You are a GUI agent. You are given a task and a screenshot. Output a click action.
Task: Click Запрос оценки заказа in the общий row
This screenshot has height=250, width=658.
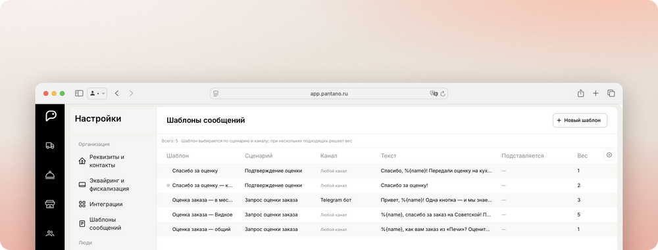click(271, 230)
